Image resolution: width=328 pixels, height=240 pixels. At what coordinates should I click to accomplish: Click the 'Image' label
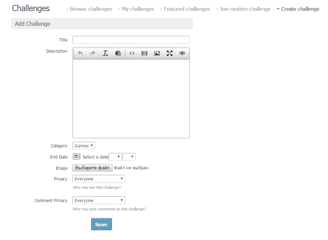(61, 168)
